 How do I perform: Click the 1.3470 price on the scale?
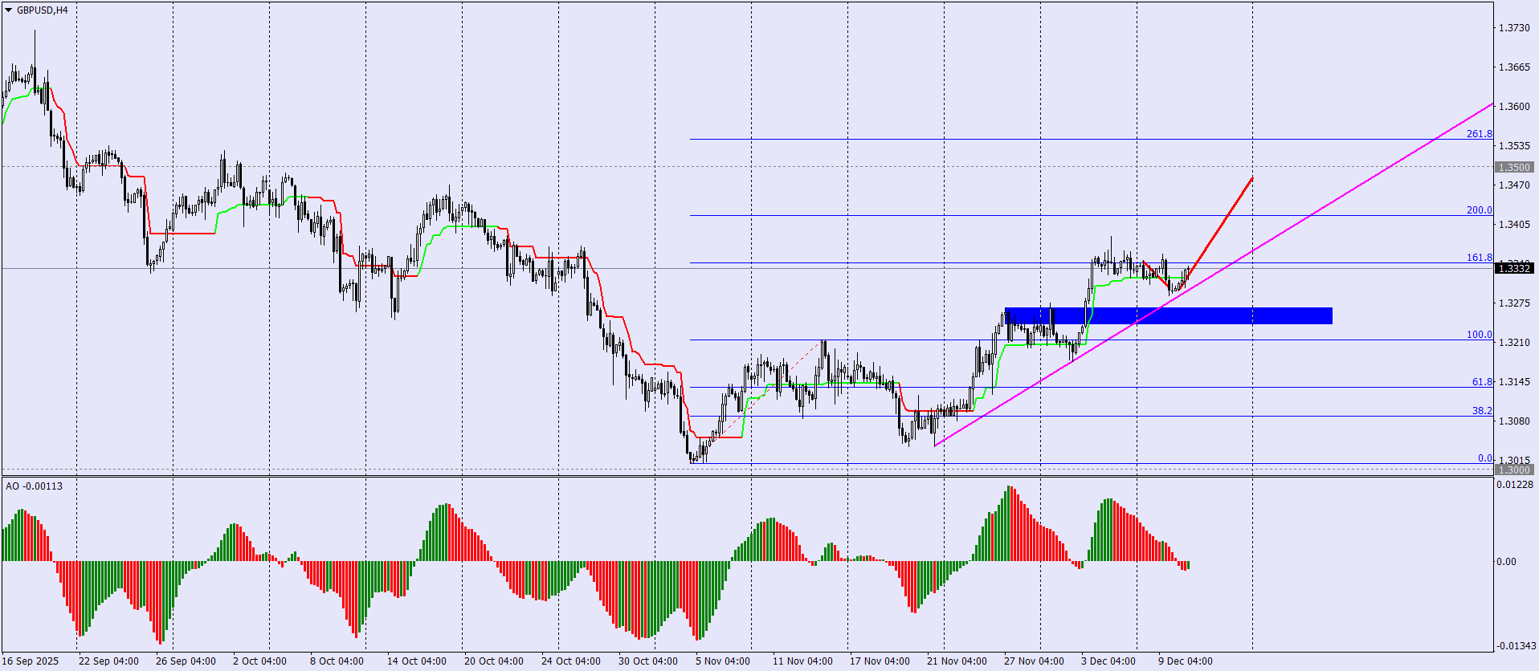click(1514, 185)
